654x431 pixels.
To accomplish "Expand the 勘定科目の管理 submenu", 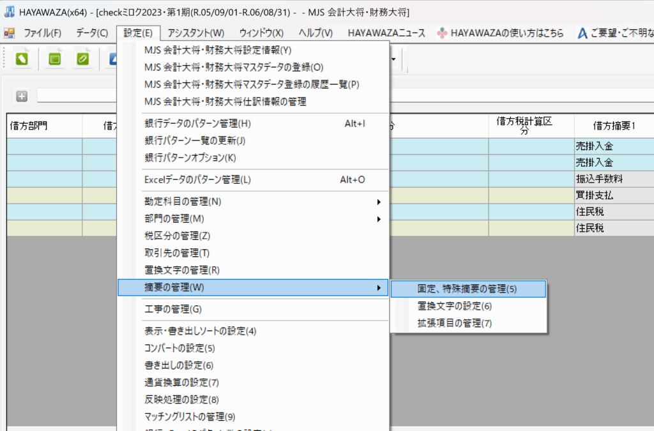I will [x=378, y=202].
